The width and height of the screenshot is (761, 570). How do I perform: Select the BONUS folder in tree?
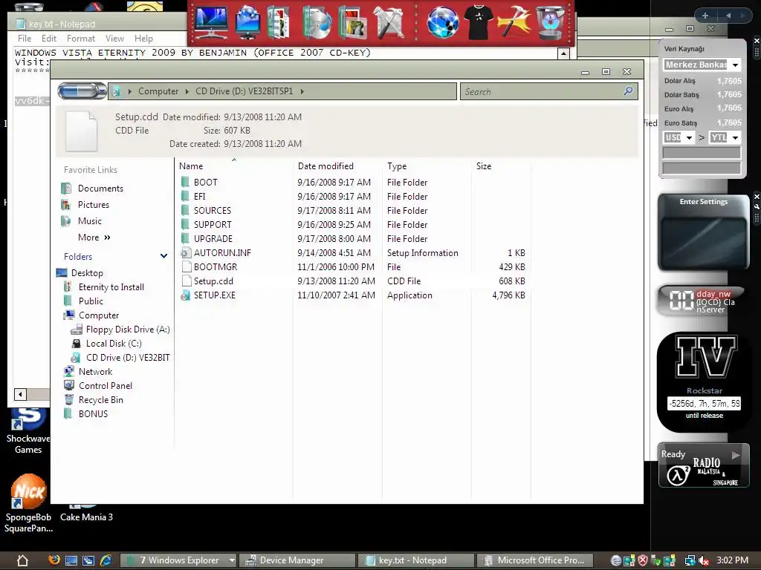pos(93,414)
